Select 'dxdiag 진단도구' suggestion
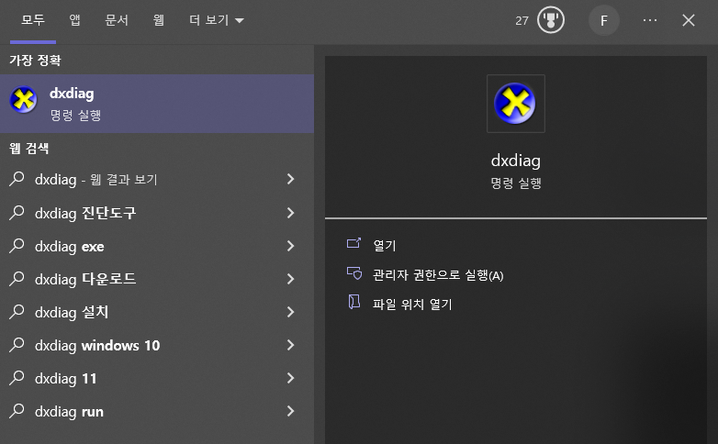 (157, 213)
